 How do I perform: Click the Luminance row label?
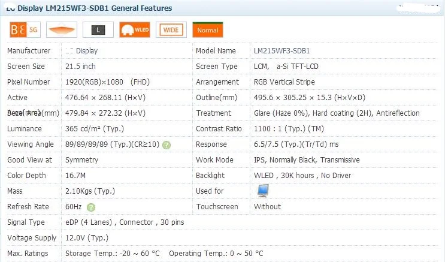[25, 129]
